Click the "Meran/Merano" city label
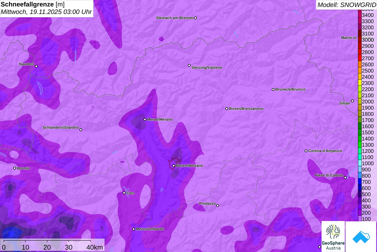Viewport: 377px width, 252px height. click(x=160, y=120)
